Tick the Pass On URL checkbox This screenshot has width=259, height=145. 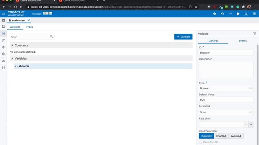[x=200, y=142]
